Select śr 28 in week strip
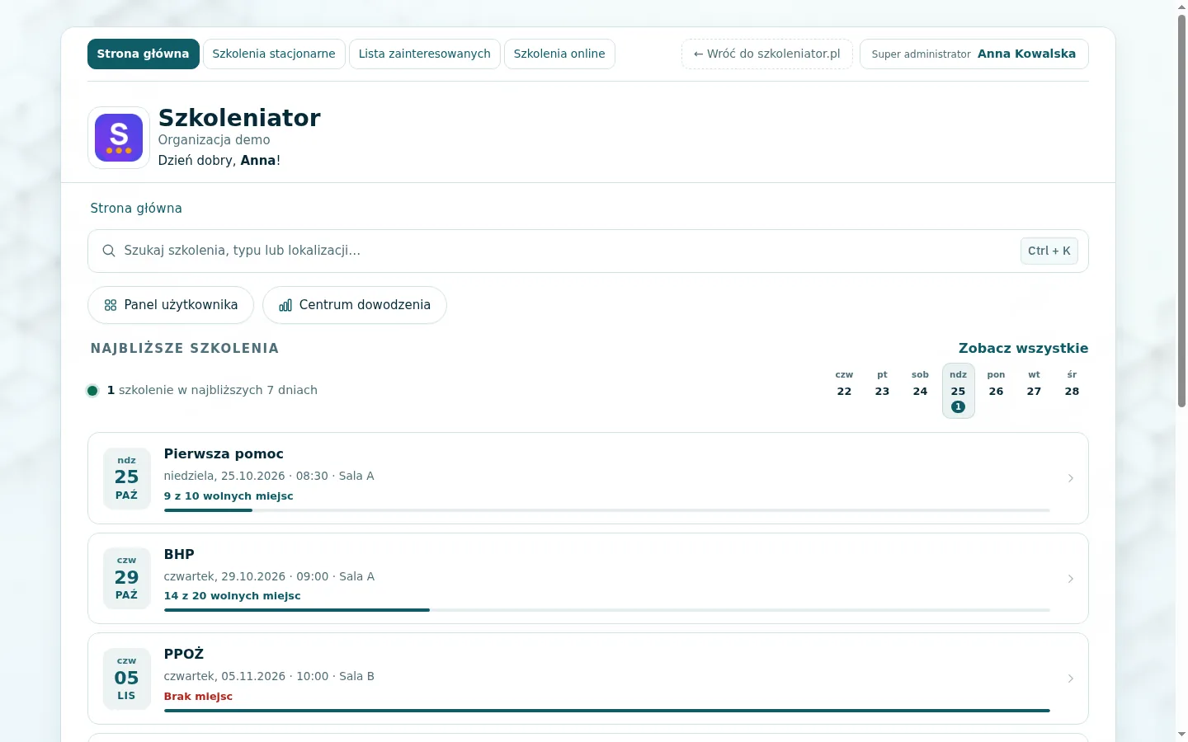The width and height of the screenshot is (1188, 742). (x=1072, y=390)
